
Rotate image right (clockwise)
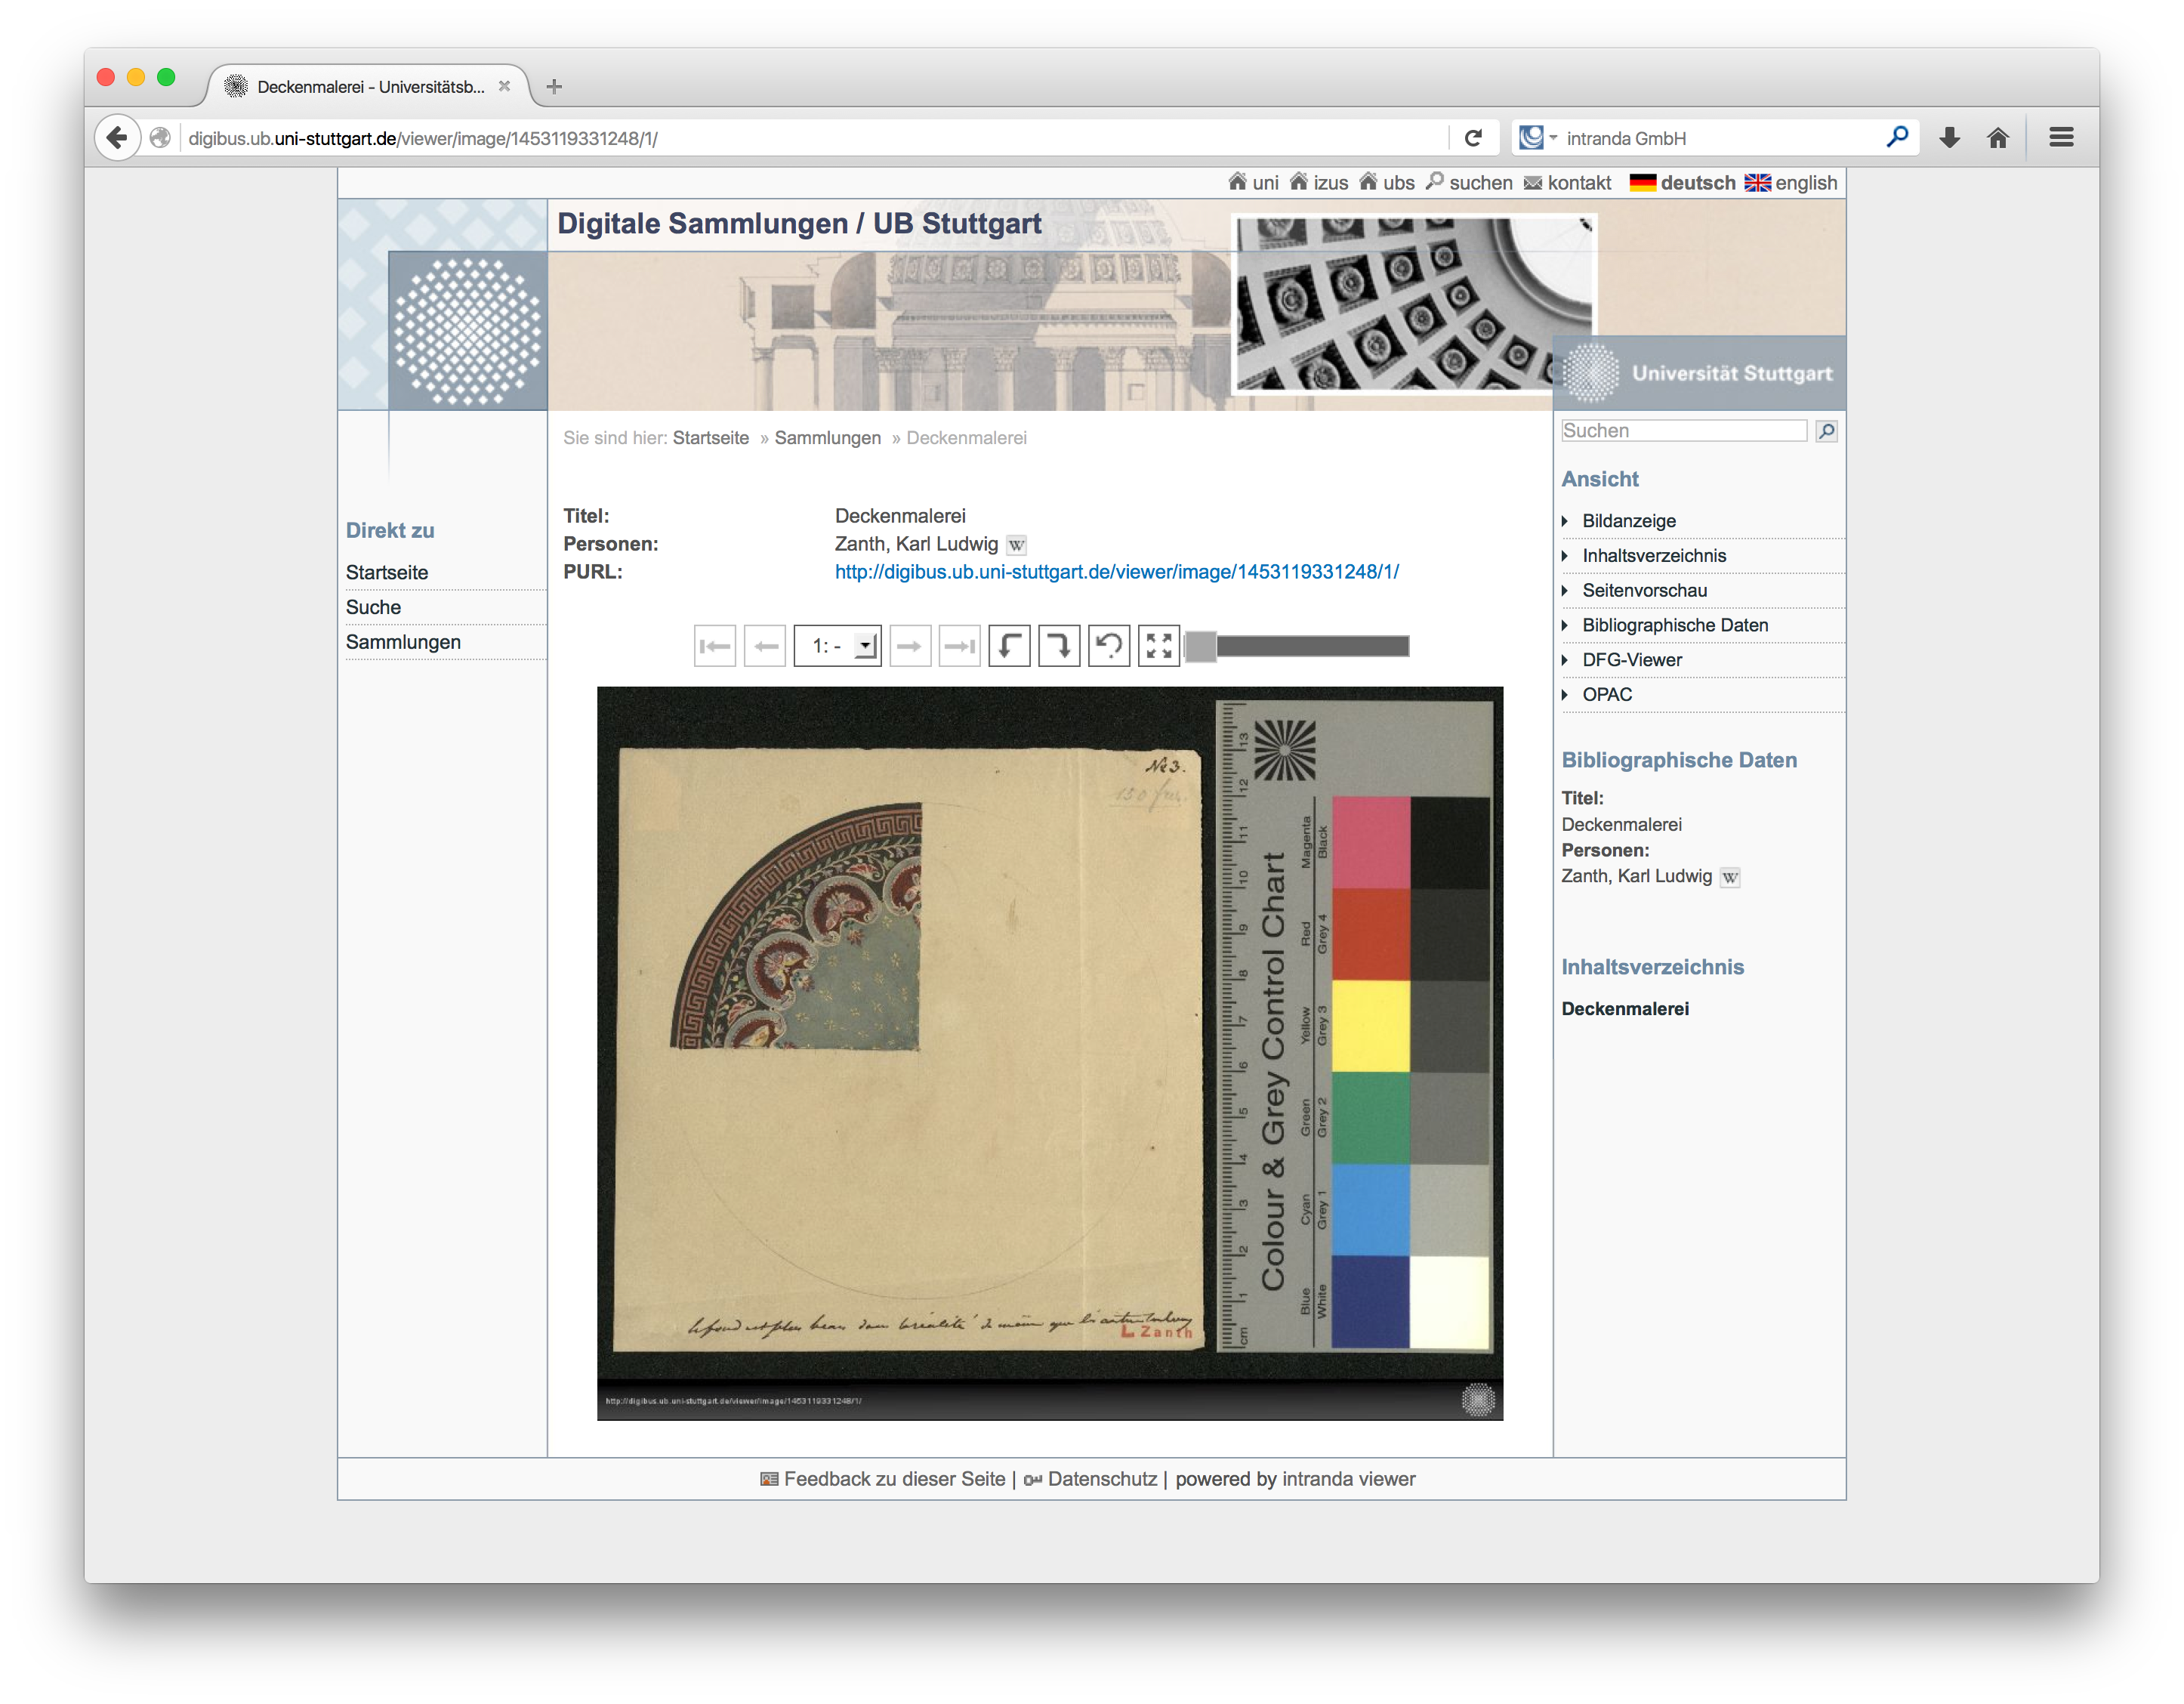(1059, 646)
